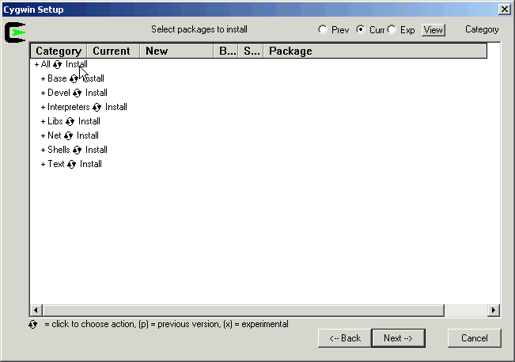The image size is (515, 362).
Task: Select the Curr radio button
Action: tap(361, 29)
